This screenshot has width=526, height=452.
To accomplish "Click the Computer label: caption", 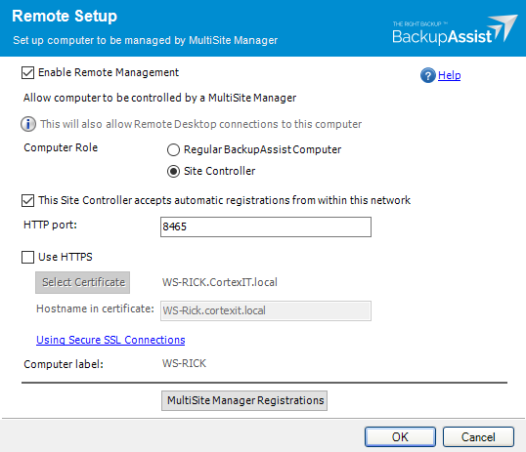I will click(64, 364).
